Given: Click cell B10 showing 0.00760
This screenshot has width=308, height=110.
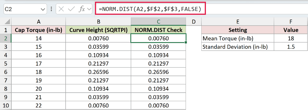Looking at the screenshot, I should (x=98, y=105).
